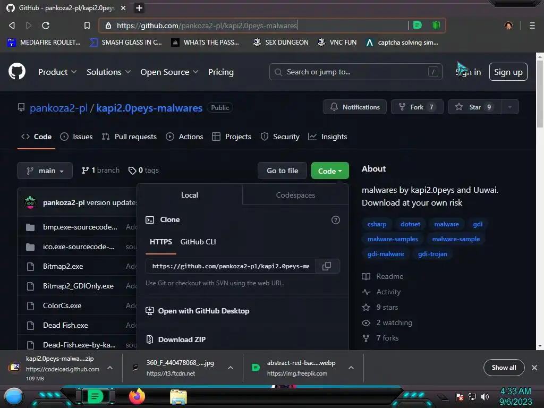544x408 pixels.
Task: Open the MEDIAFIRE ROULET... bookmark
Action: [x=44, y=42]
